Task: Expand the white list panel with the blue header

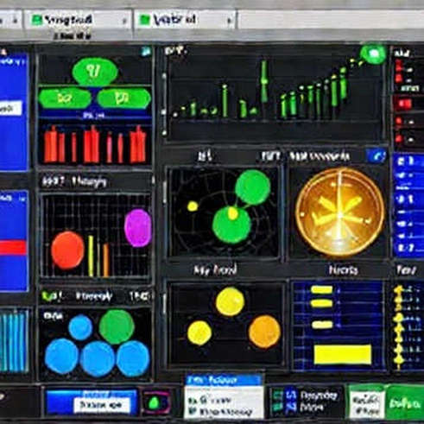Action: [224, 396]
